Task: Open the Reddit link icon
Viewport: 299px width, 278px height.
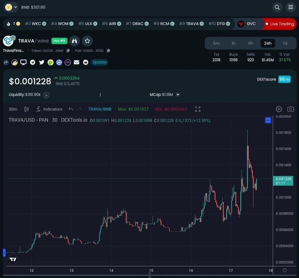Action: (x=86, y=62)
